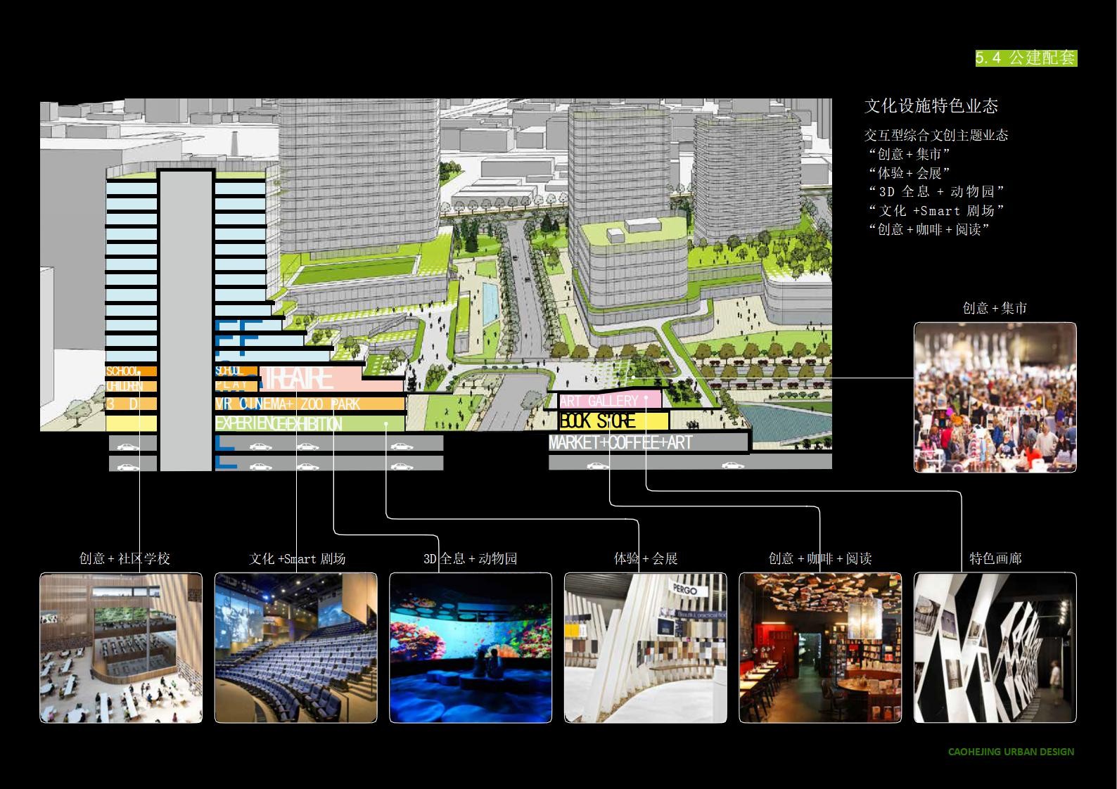The image size is (1117, 789).
Task: Select the “3D 全息 + 动物园” list line
Action: tap(937, 191)
